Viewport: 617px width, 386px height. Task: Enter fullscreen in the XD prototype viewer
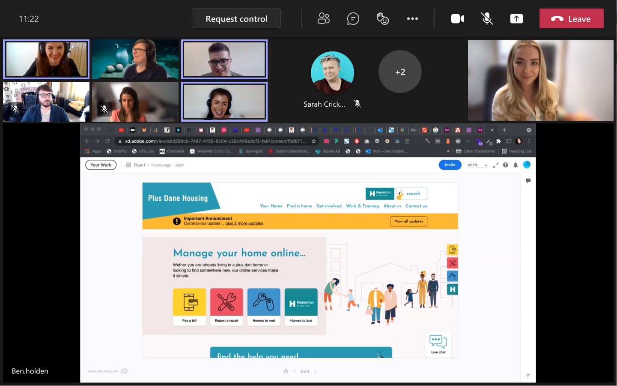[495, 165]
